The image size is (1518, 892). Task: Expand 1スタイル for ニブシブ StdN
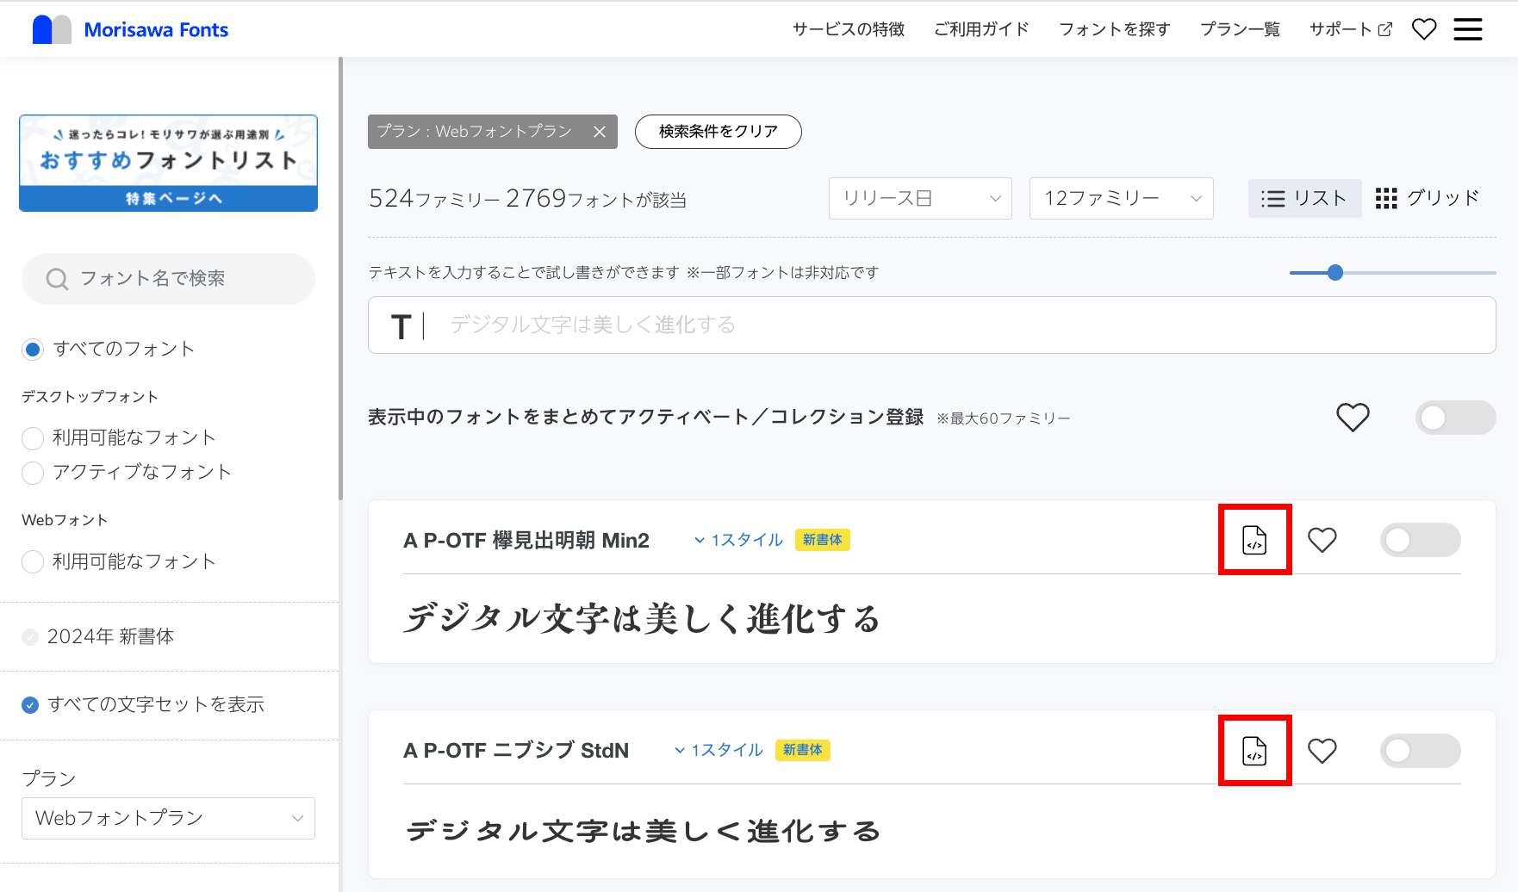tap(719, 751)
